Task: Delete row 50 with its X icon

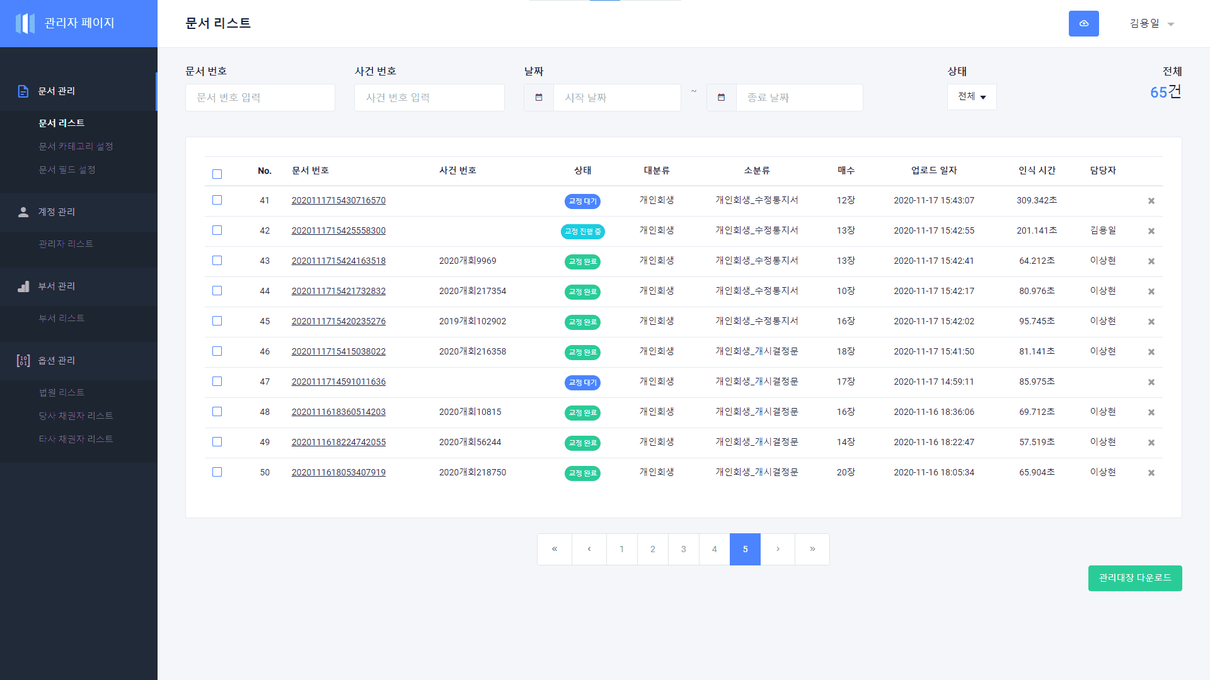Action: point(1151,473)
